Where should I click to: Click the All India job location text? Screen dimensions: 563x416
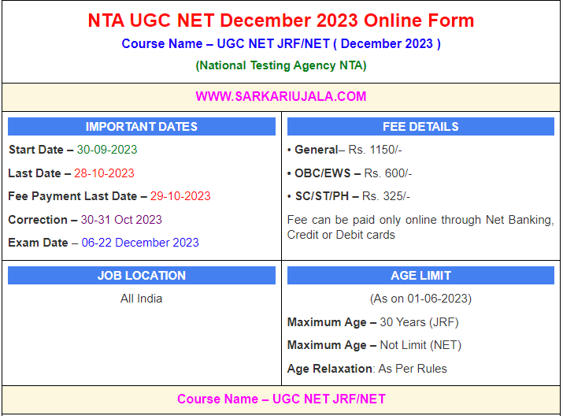(142, 299)
